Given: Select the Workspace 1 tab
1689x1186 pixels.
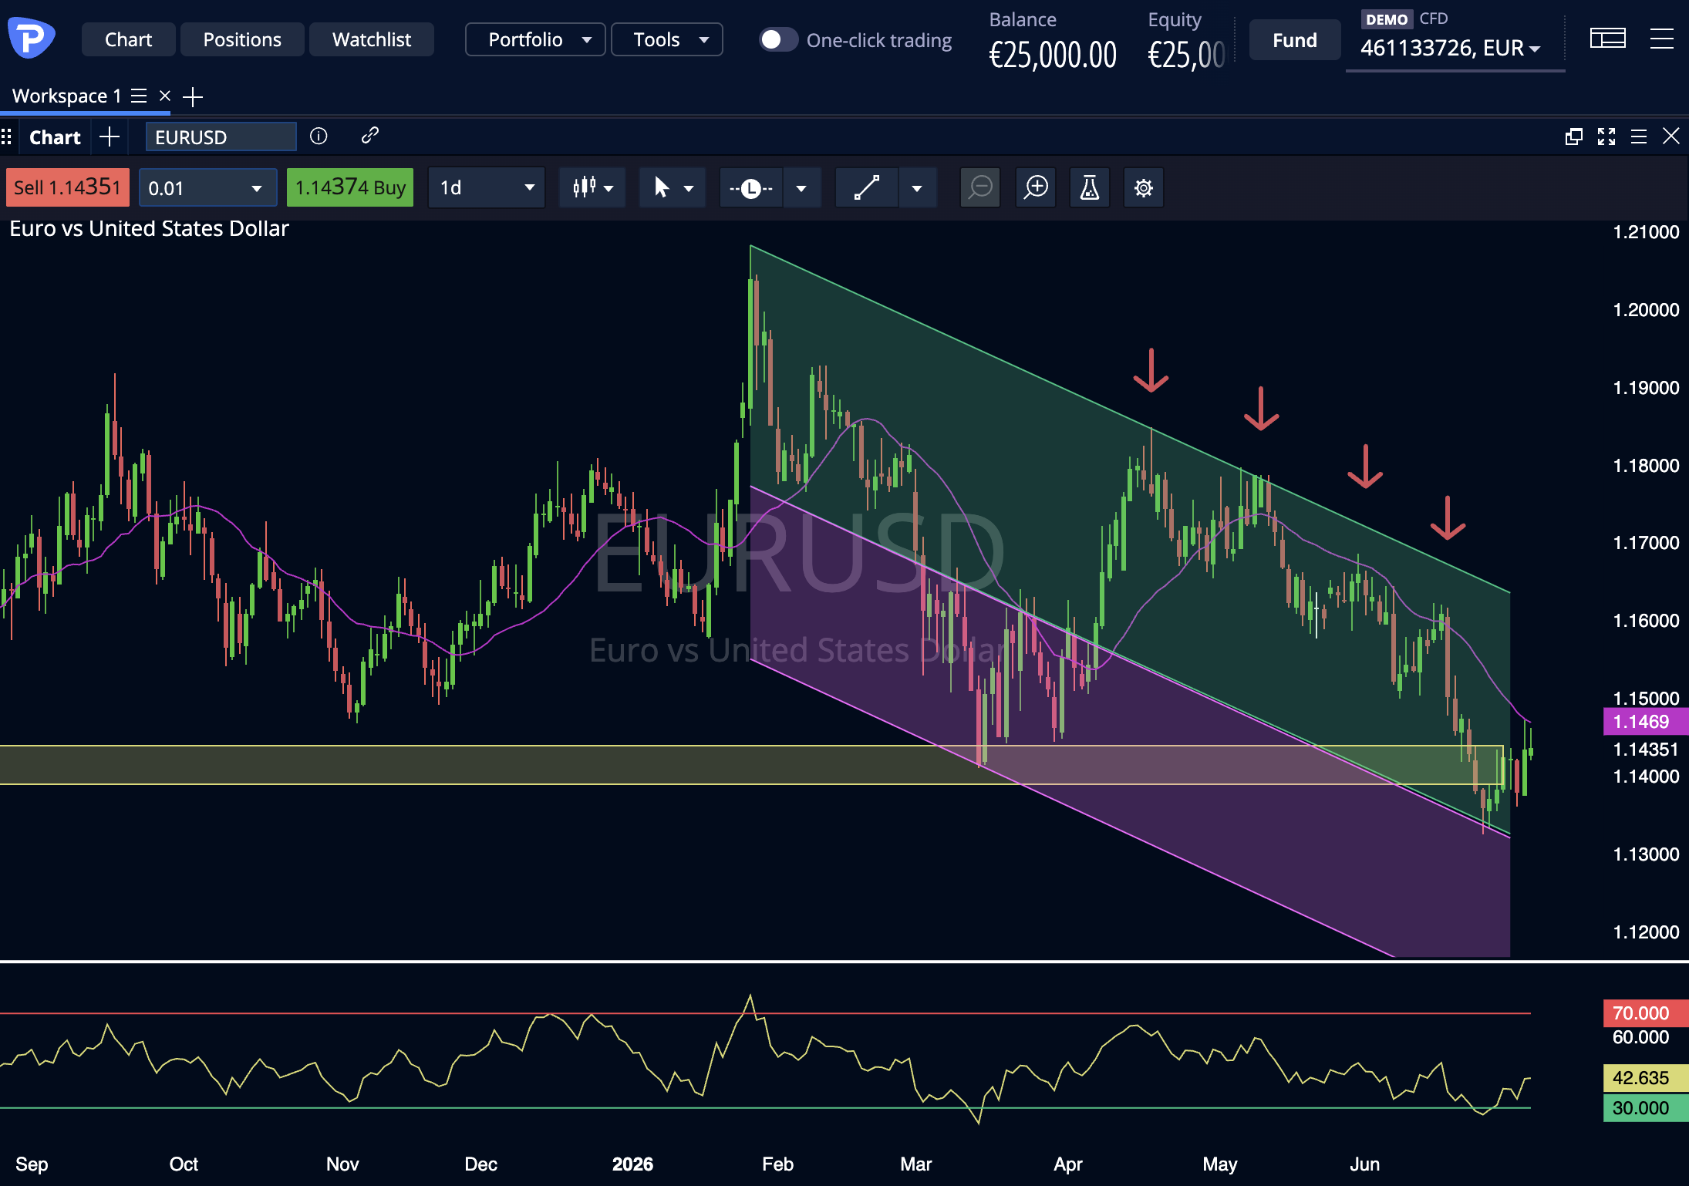Looking at the screenshot, I should click(67, 96).
